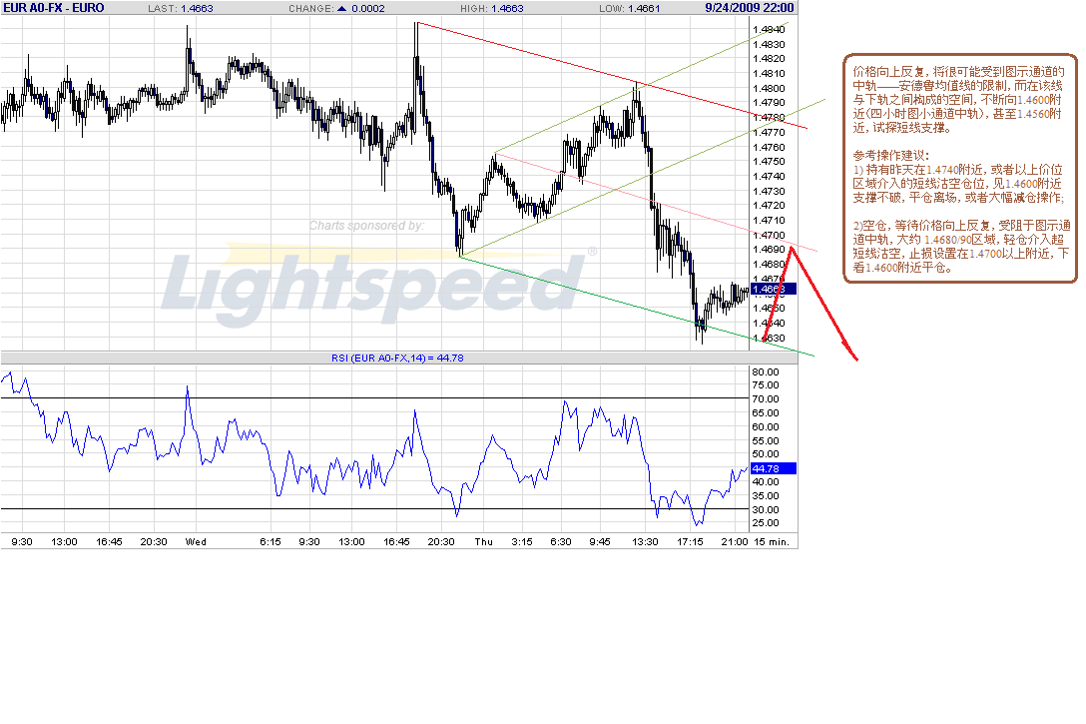The image size is (1086, 724).
Task: Click the 1.4680 price axis label
Action: (769, 265)
